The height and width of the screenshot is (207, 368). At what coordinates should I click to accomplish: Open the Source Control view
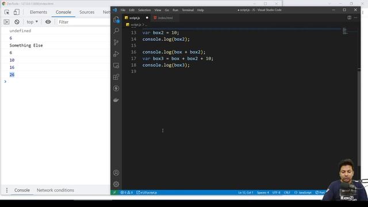(116, 42)
